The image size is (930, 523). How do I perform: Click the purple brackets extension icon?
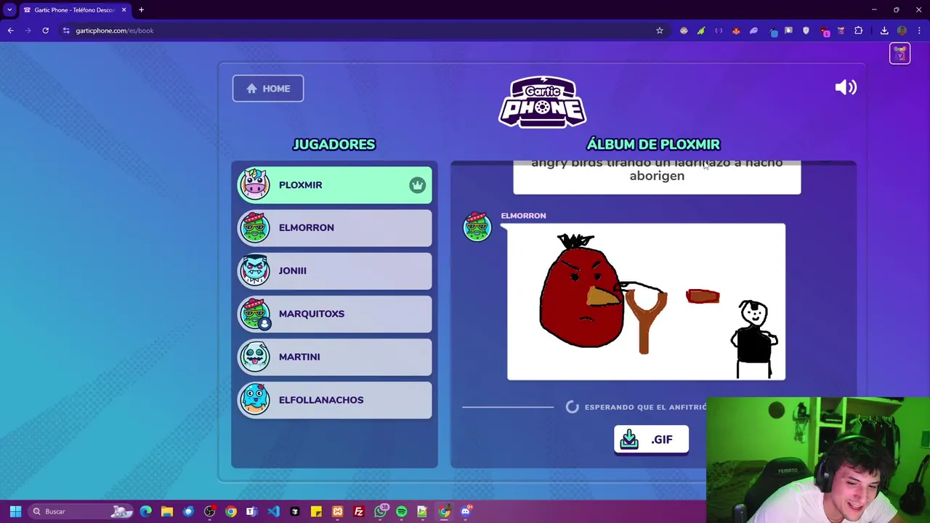click(719, 31)
